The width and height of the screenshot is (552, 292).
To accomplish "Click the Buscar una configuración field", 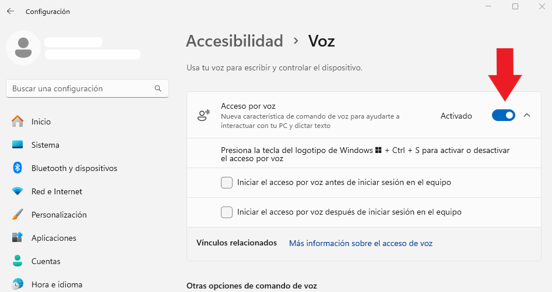I will point(87,88).
